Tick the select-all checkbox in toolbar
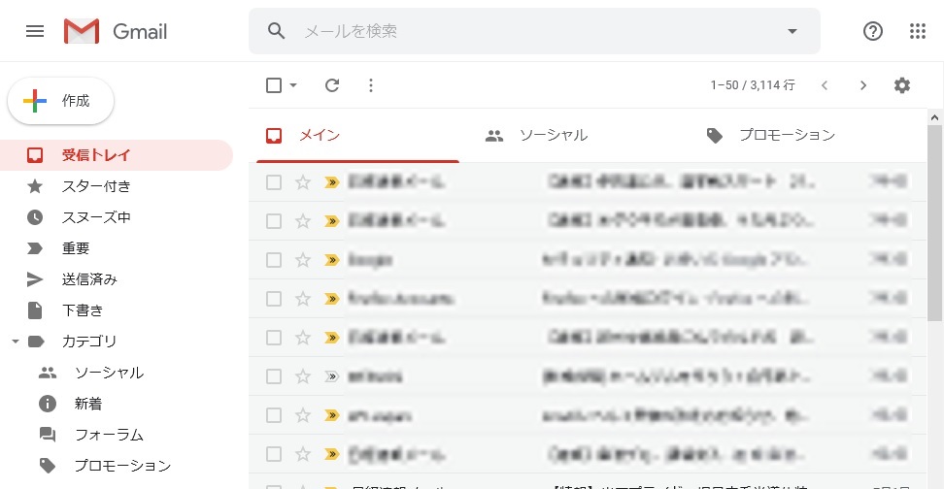 click(274, 85)
